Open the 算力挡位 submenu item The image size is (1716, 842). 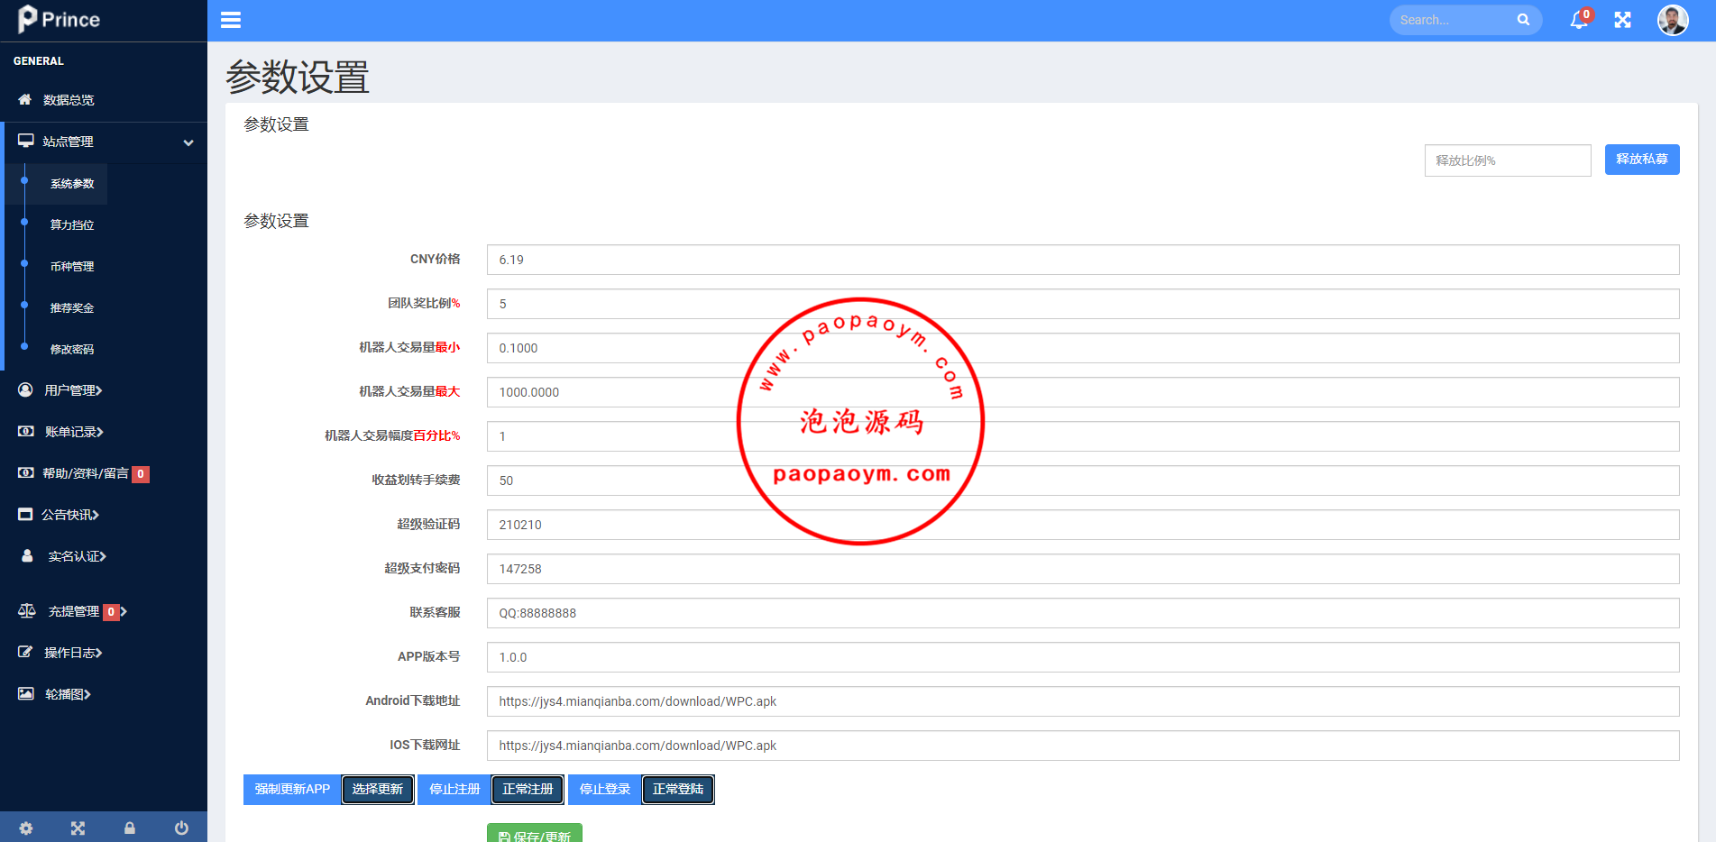[x=72, y=225]
